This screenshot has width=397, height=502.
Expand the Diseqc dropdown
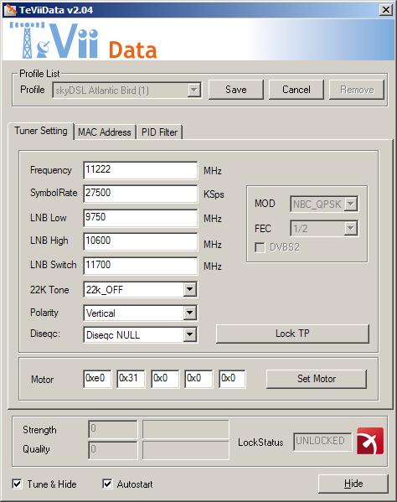(189, 334)
